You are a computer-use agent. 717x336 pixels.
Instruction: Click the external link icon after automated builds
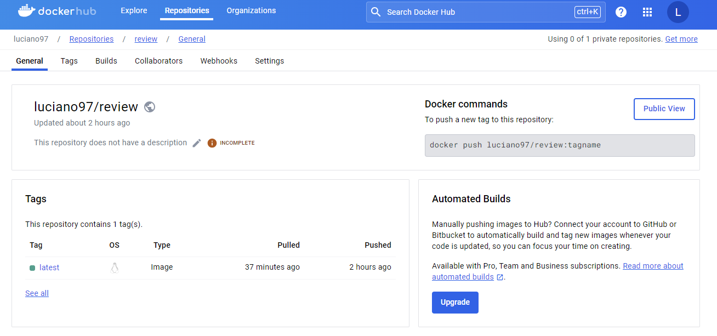500,277
